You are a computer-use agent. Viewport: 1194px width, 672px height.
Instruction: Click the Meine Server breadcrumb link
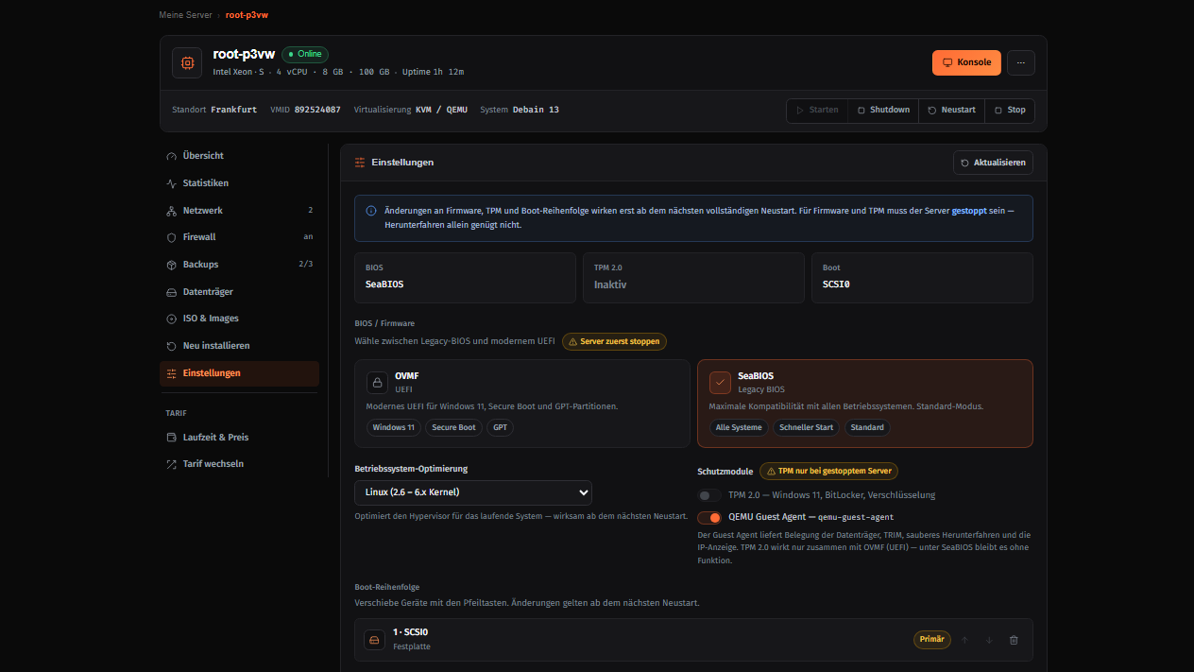[185, 15]
